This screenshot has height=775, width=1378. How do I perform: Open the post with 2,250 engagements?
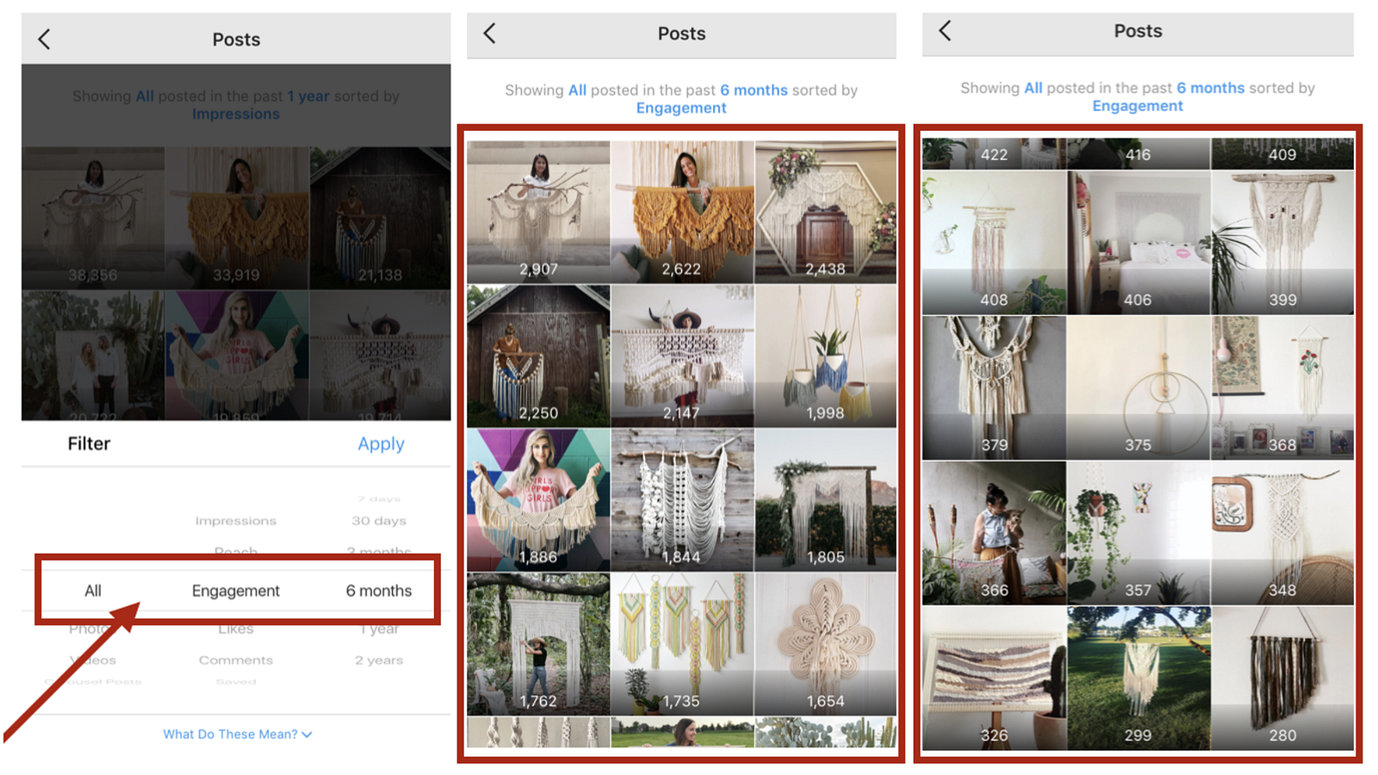(538, 356)
